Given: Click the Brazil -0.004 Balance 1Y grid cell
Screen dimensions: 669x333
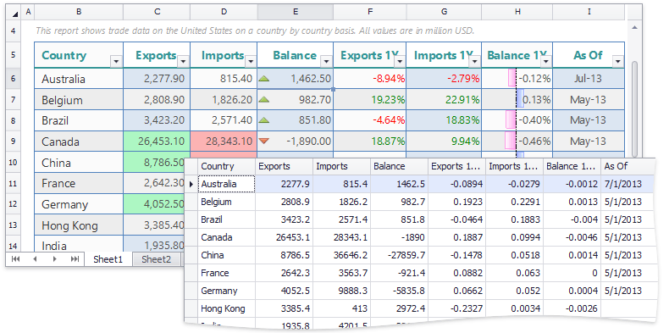Looking at the screenshot, I should (572, 219).
